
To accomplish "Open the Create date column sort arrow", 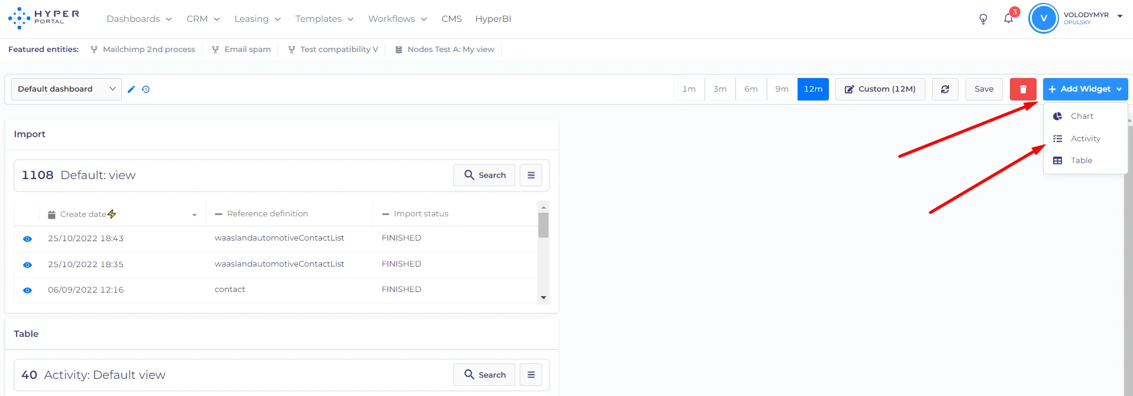I will [x=194, y=215].
